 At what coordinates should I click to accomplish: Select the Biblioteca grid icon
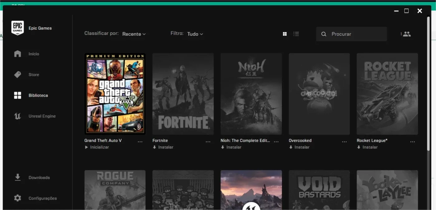(18, 95)
